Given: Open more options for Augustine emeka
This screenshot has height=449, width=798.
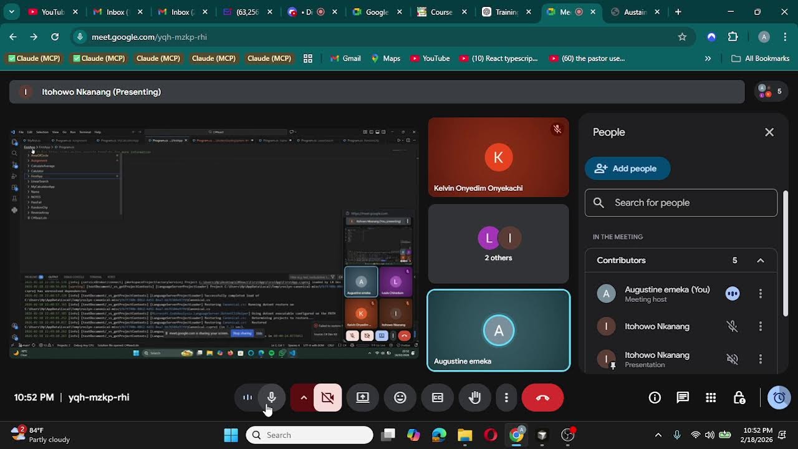Looking at the screenshot, I should (761, 294).
